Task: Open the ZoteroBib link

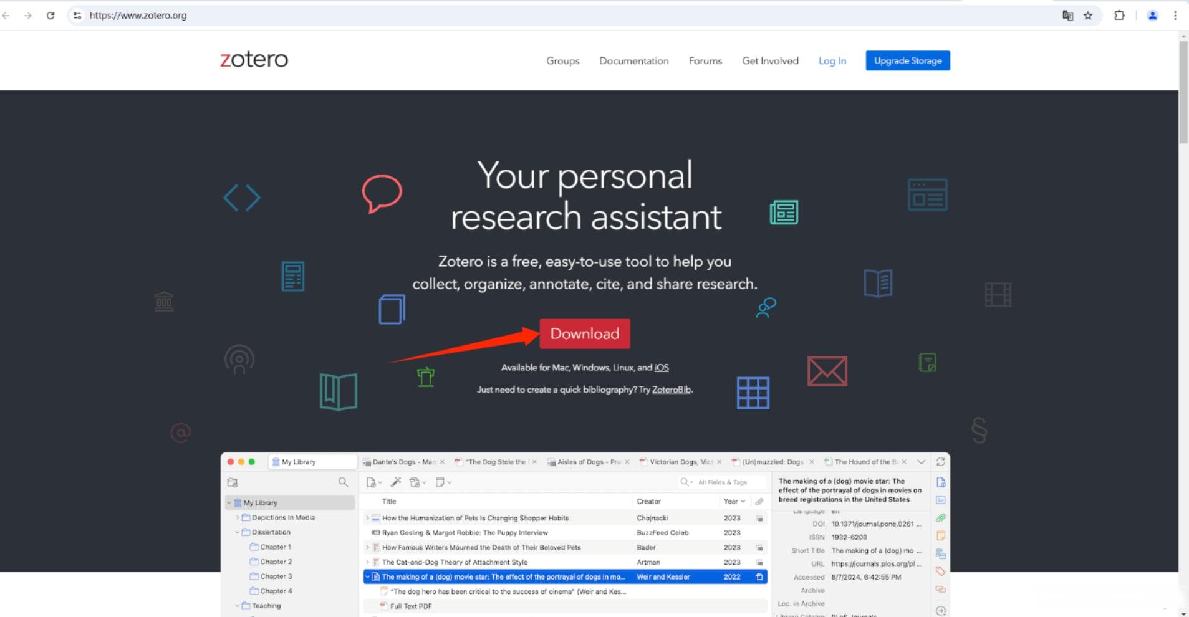Action: [672, 390]
